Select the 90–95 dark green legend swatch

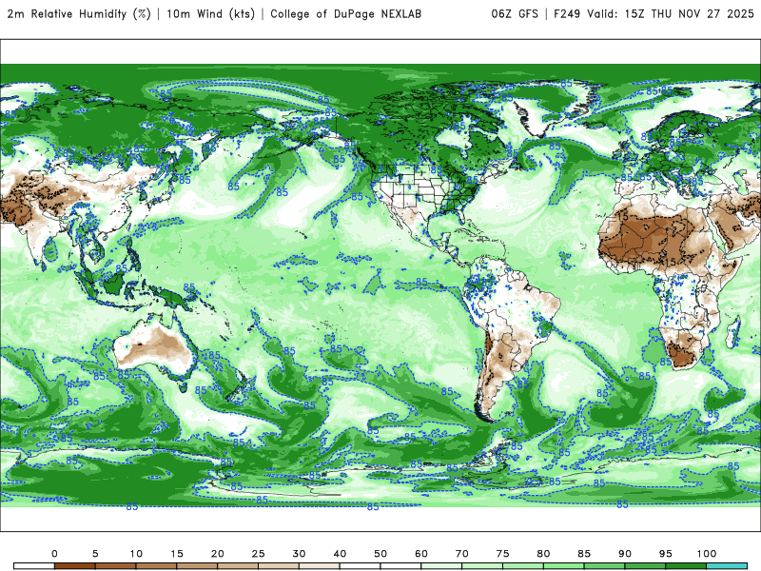coord(646,566)
